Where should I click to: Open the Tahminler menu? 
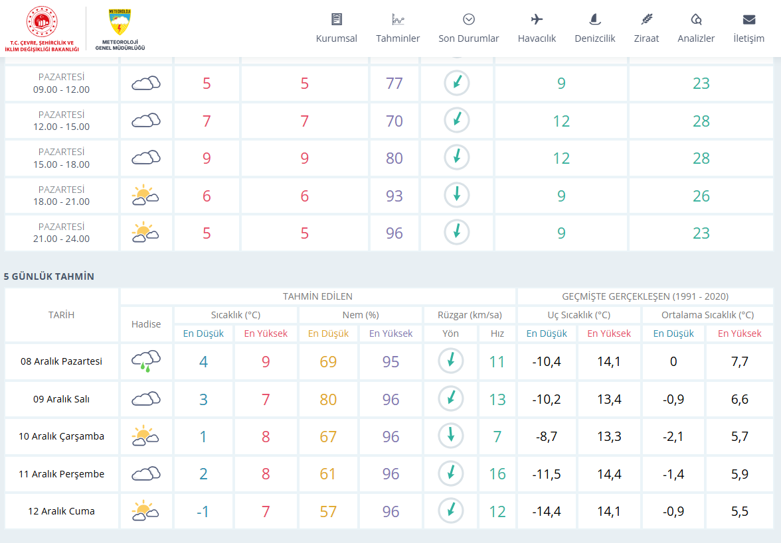point(398,29)
